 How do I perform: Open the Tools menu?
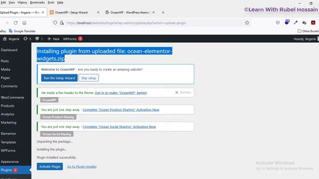[x=51, y=2]
